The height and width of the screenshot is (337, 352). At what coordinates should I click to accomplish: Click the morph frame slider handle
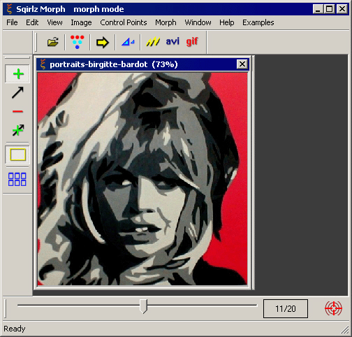coord(143,306)
